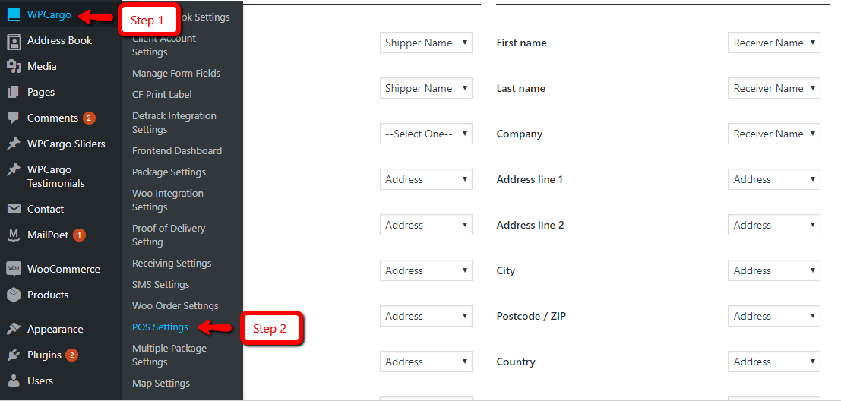
Task: Click the MailPoet M icon
Action: (14, 235)
